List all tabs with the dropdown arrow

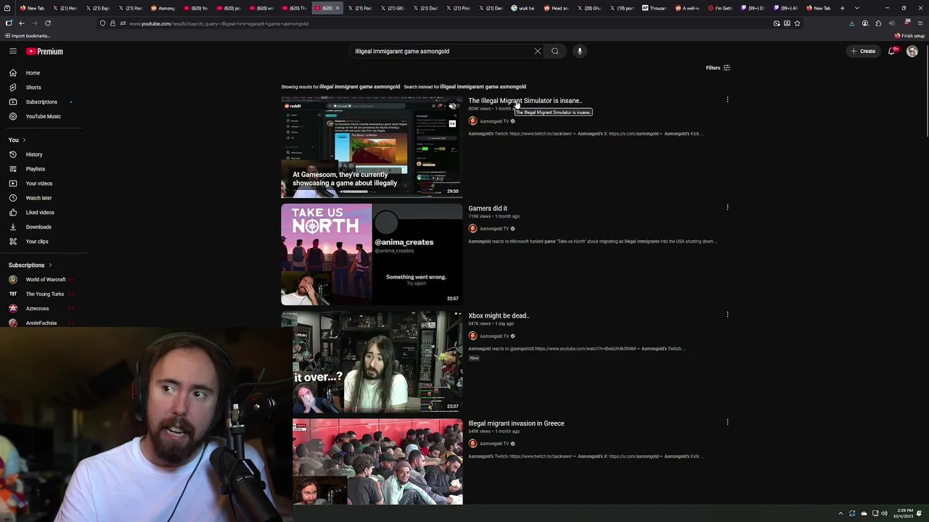click(857, 8)
